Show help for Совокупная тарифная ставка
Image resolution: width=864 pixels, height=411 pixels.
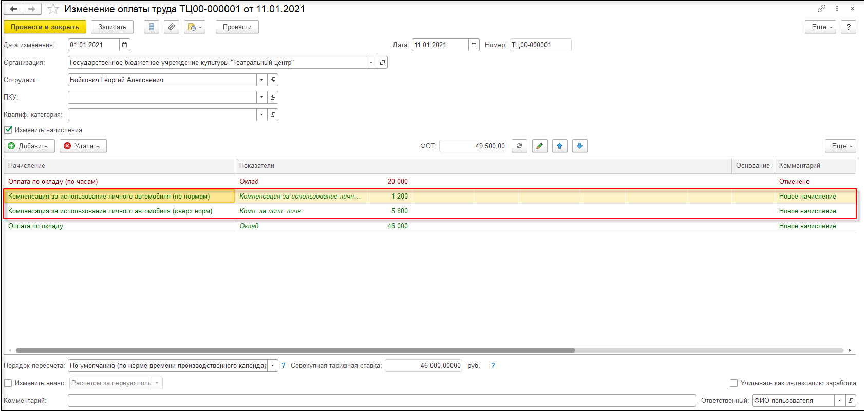[493, 365]
